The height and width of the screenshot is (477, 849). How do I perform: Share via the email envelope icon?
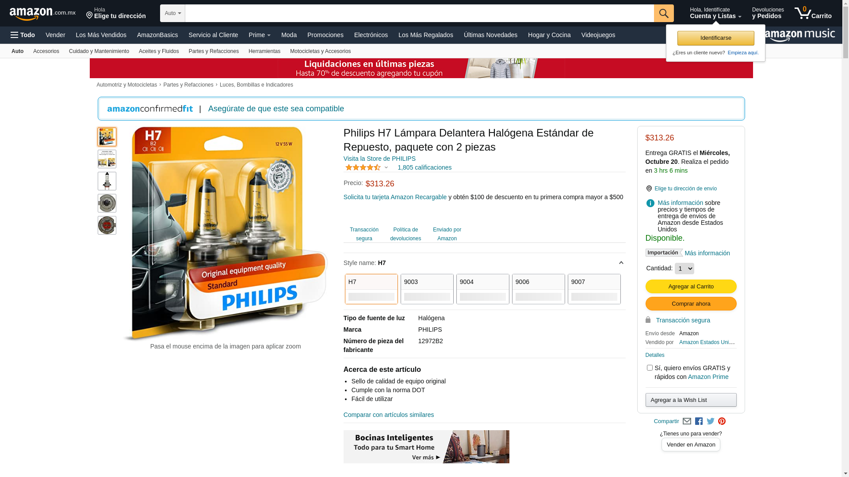[687, 421]
